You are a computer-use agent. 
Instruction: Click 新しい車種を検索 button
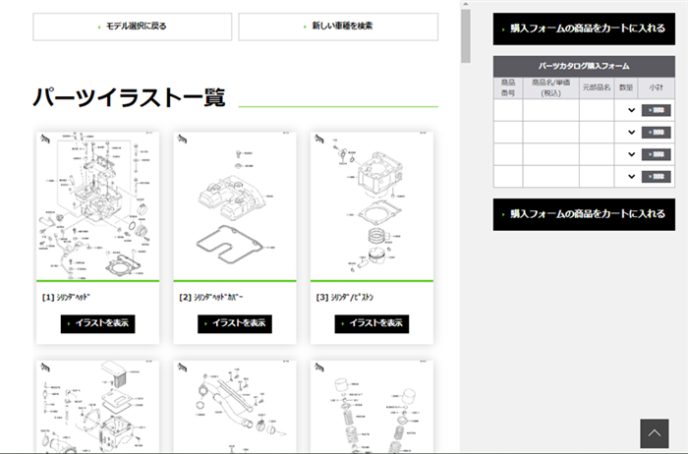338,27
